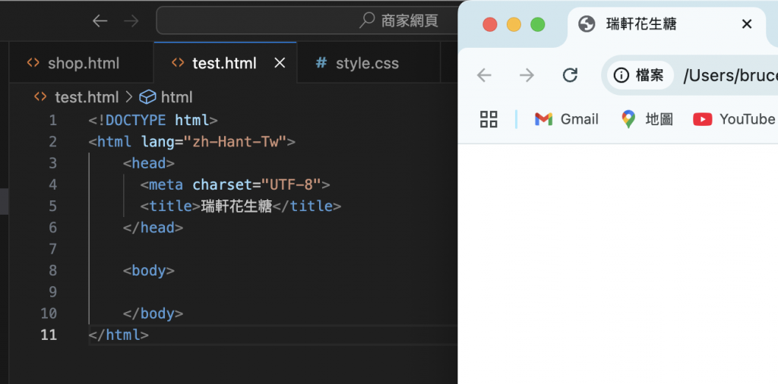Click the 檔案 site info icon
This screenshot has width=778, height=384.
click(x=621, y=75)
